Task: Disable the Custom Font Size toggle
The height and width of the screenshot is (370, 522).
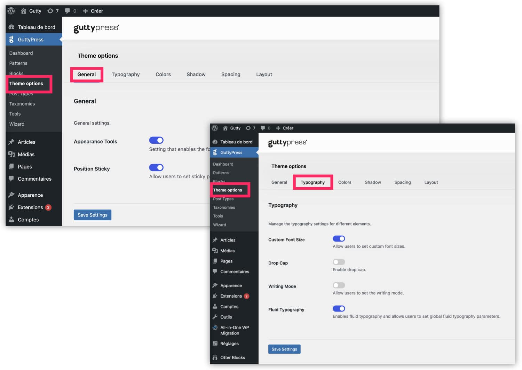Action: click(339, 238)
